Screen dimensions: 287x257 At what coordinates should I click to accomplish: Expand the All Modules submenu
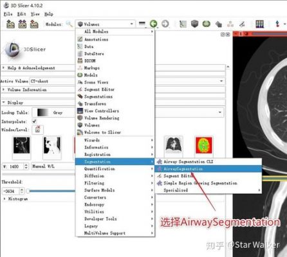pos(115,31)
